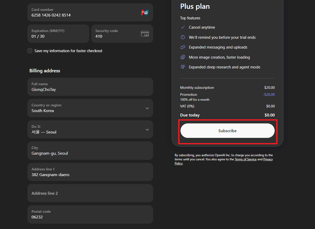
Task: Click the telescope icon for deep research
Action: [183, 67]
